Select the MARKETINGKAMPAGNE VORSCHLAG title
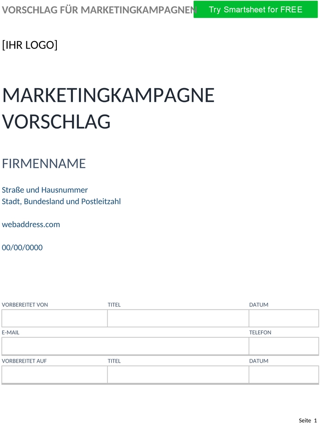Screen dimensions: 320x424 (109, 108)
